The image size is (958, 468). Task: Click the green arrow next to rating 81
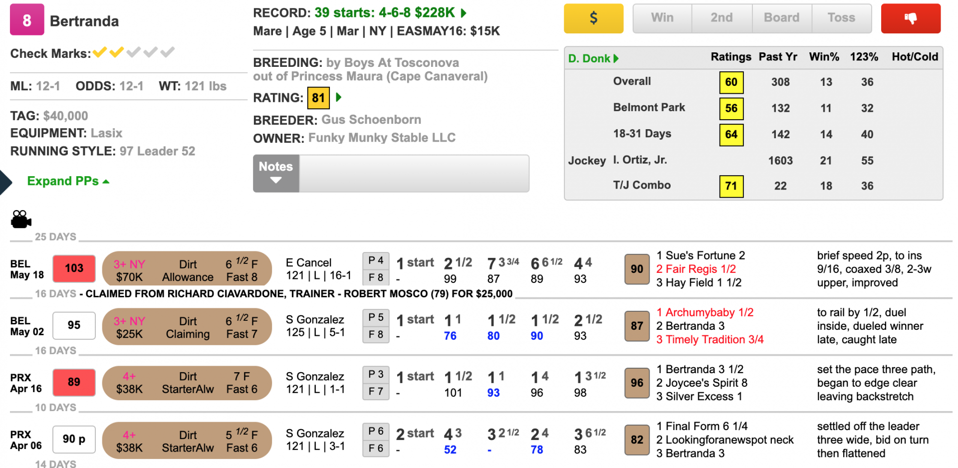pyautogui.click(x=339, y=97)
